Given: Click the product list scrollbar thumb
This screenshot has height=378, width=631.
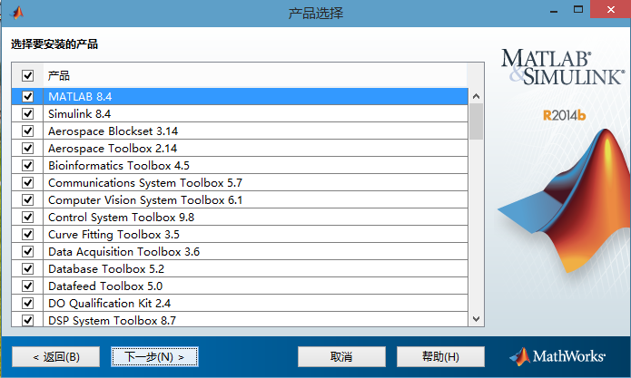Looking at the screenshot, I should [x=476, y=122].
